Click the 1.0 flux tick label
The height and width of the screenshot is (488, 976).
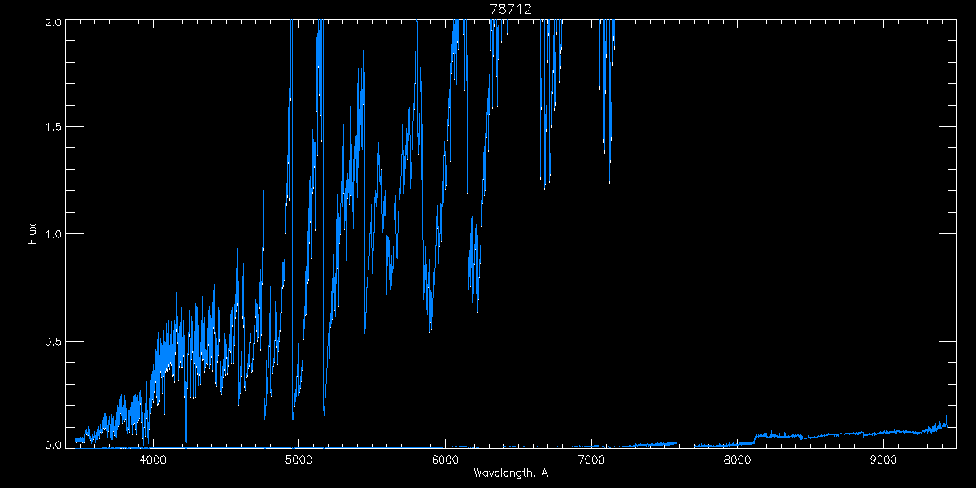tap(53, 234)
